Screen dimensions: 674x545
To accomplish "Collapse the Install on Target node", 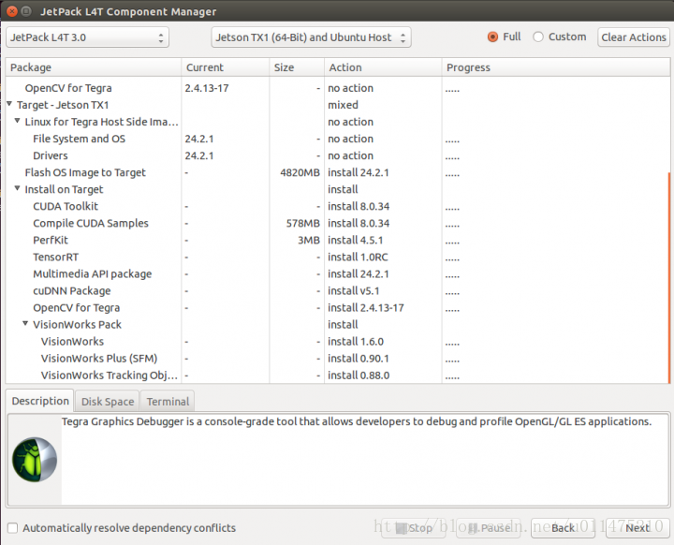I will tap(17, 188).
